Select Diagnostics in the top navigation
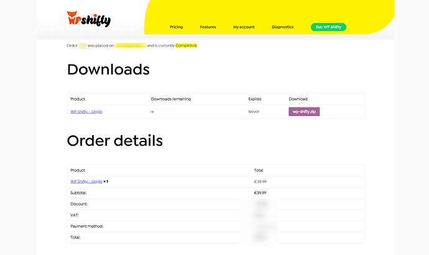Viewport: 429px width, 255px height. [x=283, y=27]
